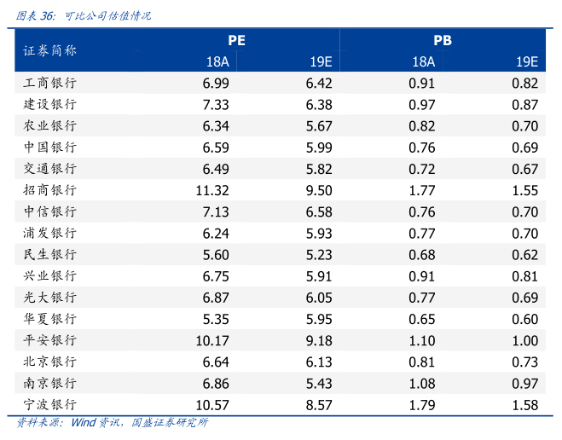Select the 工商银行 row label
The height and width of the screenshot is (440, 562).
coord(50,83)
